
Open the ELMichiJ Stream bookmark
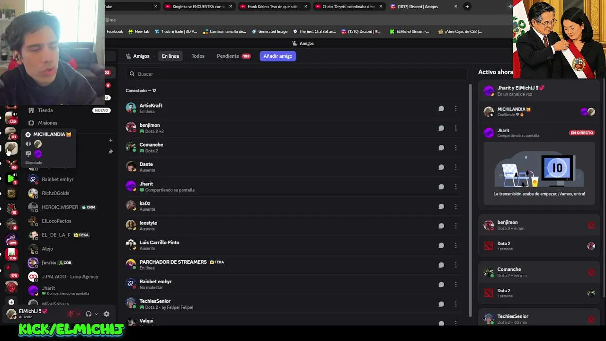410,32
